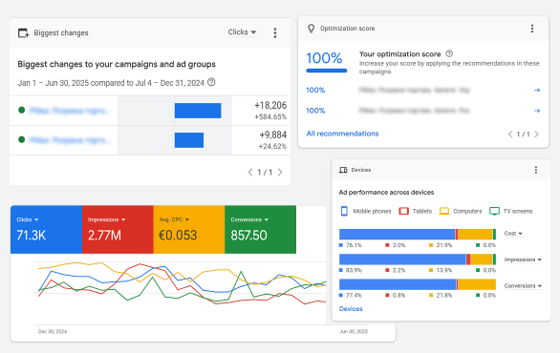This screenshot has width=560, height=353.
Task: Click the first 100% campaign arrow icon
Action: [537, 91]
